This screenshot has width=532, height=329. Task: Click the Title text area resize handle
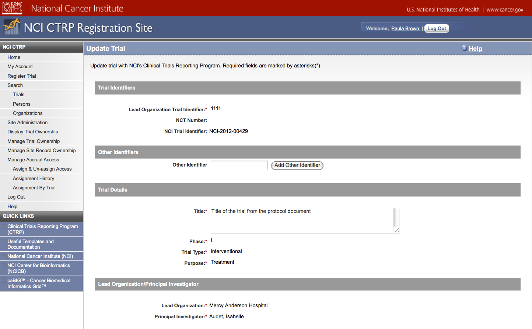[396, 231]
